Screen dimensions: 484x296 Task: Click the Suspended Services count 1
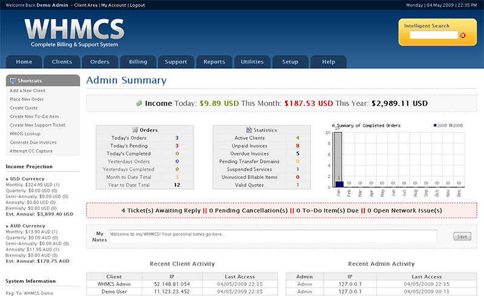point(298,169)
